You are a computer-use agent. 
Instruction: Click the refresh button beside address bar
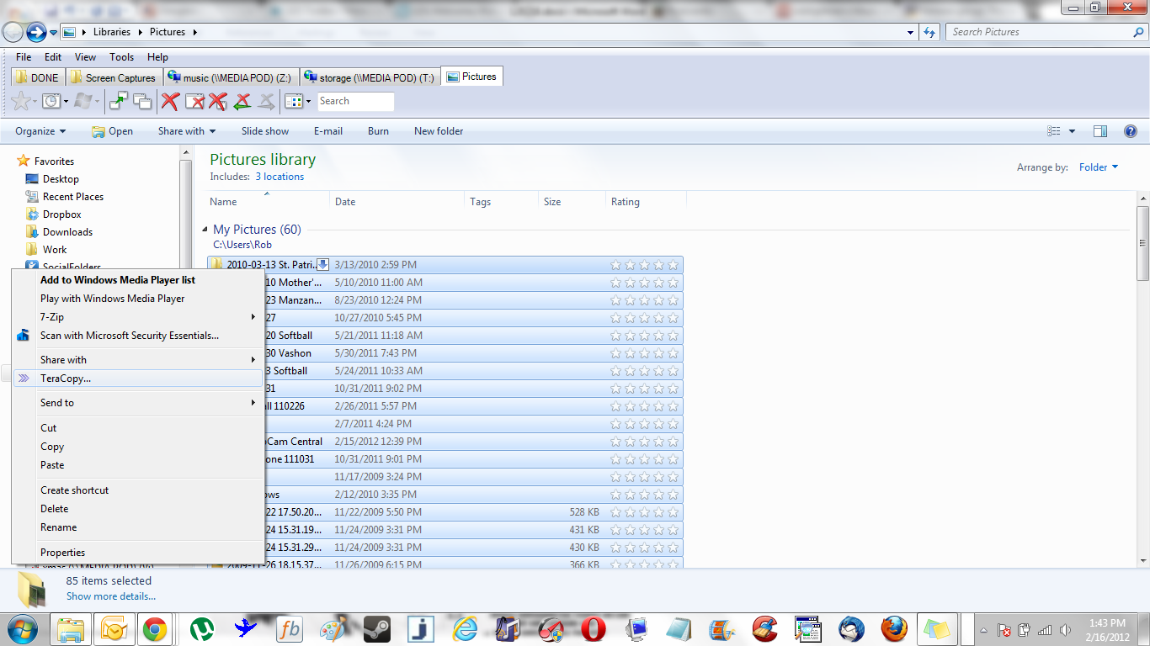929,32
